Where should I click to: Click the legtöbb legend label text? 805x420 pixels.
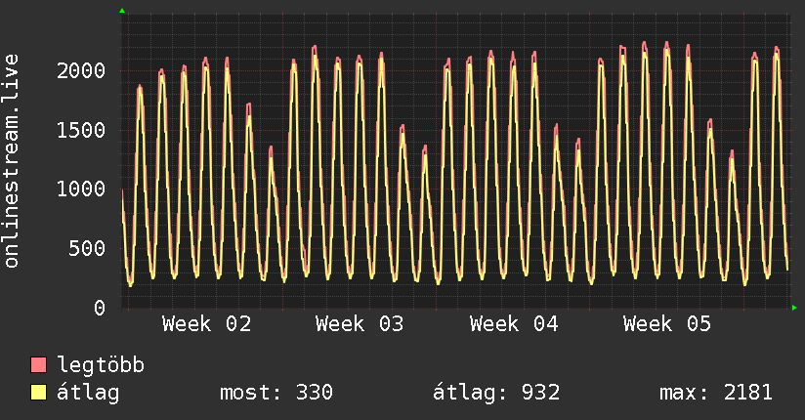click(x=101, y=365)
